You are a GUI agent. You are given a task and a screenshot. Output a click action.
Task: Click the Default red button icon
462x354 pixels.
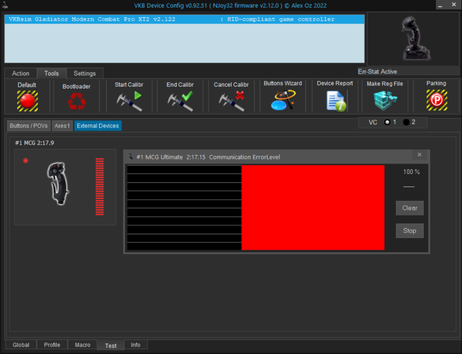tap(27, 101)
